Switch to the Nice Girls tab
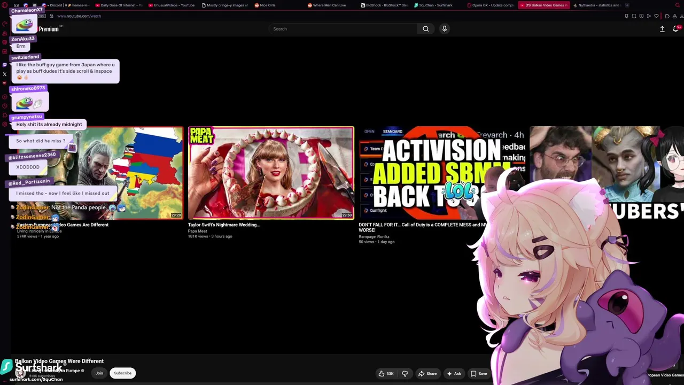 pyautogui.click(x=277, y=5)
